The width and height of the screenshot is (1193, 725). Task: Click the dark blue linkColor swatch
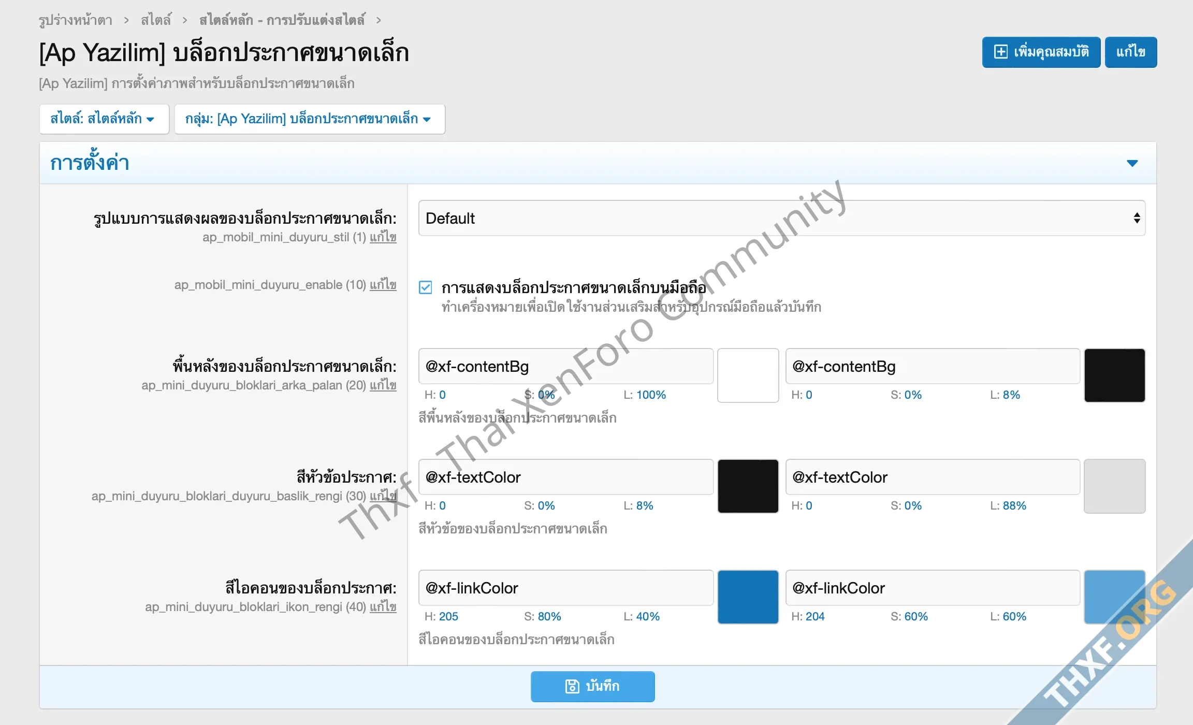coord(748,597)
